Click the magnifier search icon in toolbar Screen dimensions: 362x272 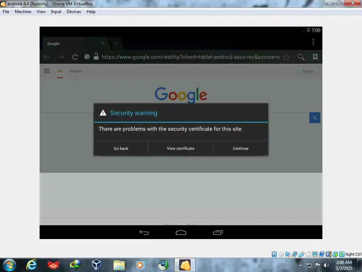pyautogui.click(x=301, y=57)
